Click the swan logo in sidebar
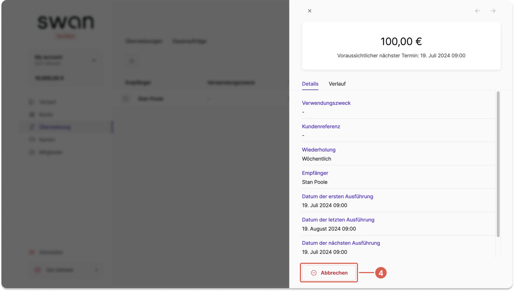The width and height of the screenshot is (514, 291). (x=66, y=23)
